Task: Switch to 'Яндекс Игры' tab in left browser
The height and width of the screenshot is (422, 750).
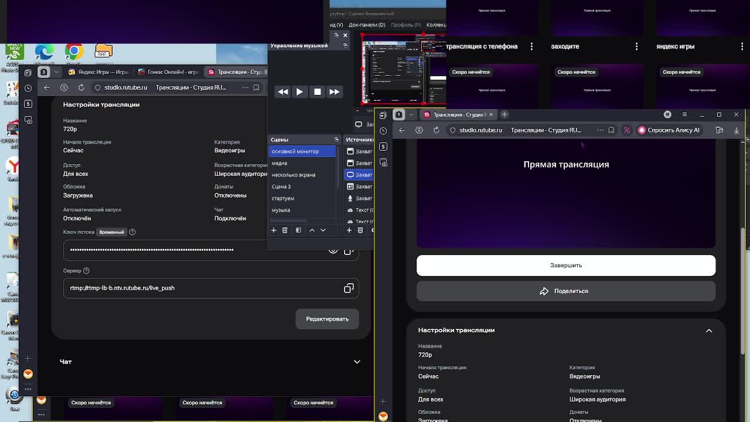Action: pos(98,72)
